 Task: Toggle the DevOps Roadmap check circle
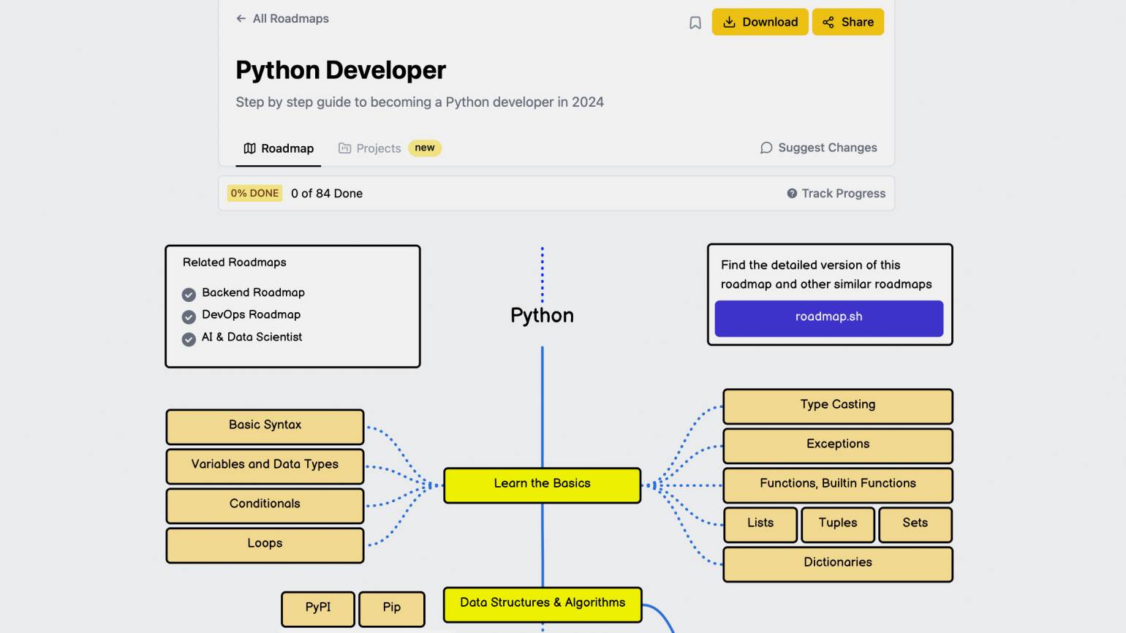(189, 316)
